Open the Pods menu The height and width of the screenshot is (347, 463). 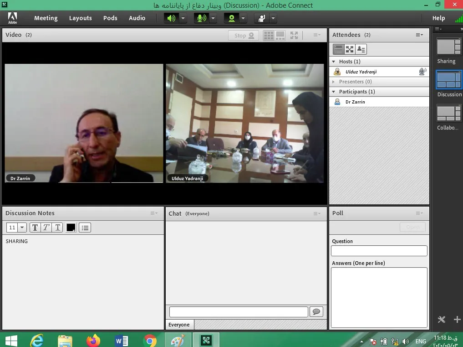tap(110, 18)
